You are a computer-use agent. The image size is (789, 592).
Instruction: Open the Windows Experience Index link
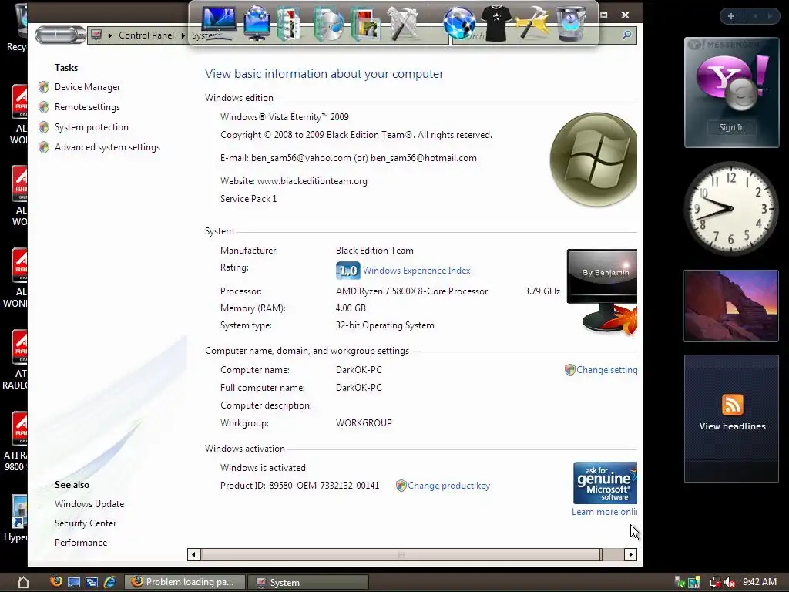[x=417, y=271]
